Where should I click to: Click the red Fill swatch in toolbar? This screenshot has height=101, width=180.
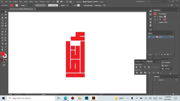3,54
